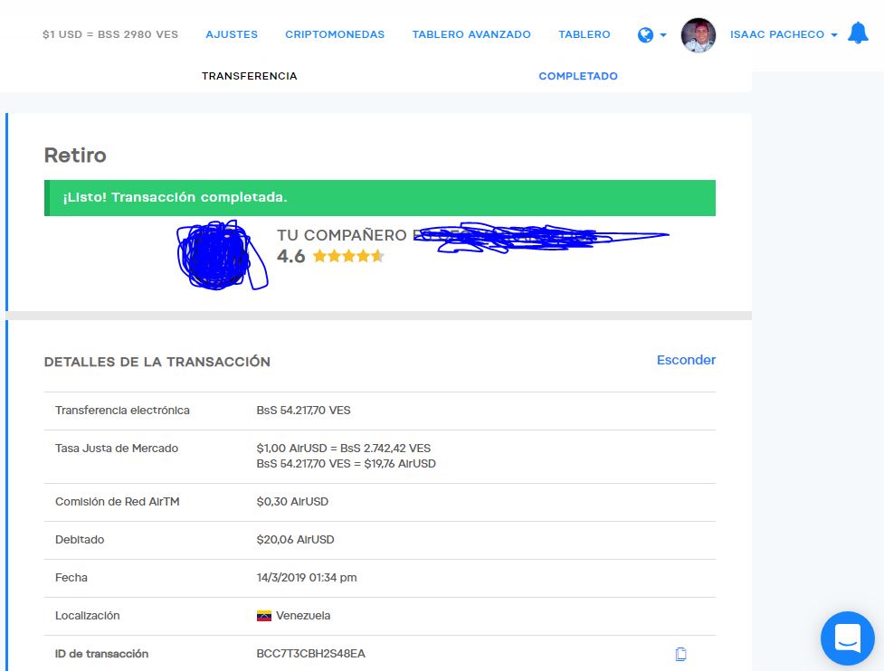
Task: Open TABLERO AVANZADO page
Action: click(x=471, y=34)
